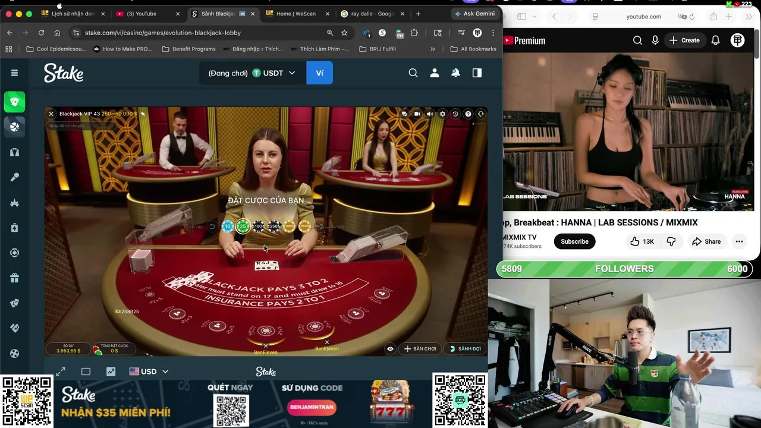Click the undo bet arrow button
This screenshot has height=428, width=761.
(x=212, y=226)
